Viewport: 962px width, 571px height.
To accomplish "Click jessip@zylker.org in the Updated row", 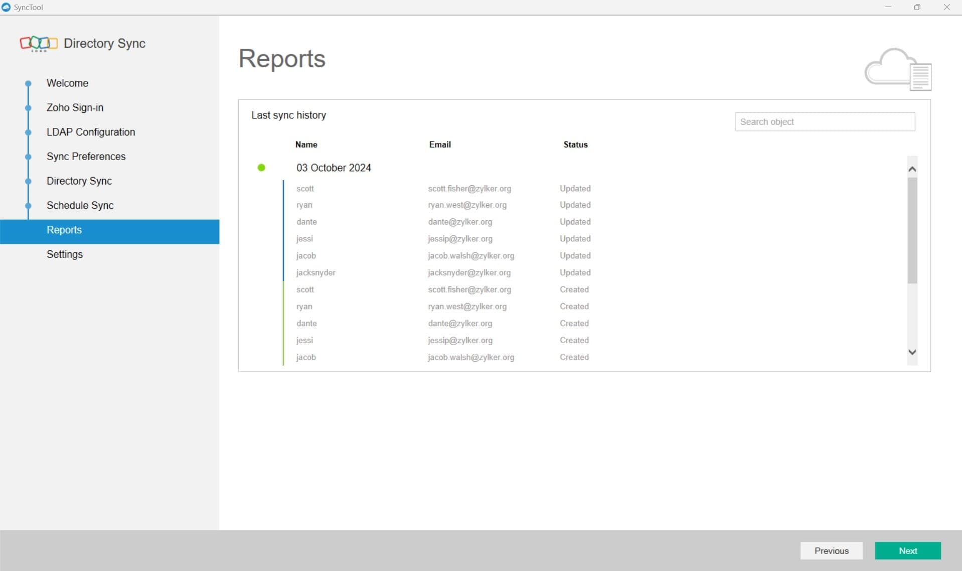I will [x=460, y=239].
